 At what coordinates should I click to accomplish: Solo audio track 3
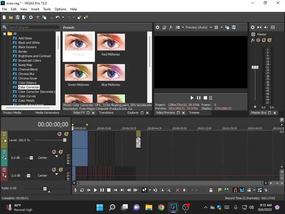(x=61, y=170)
